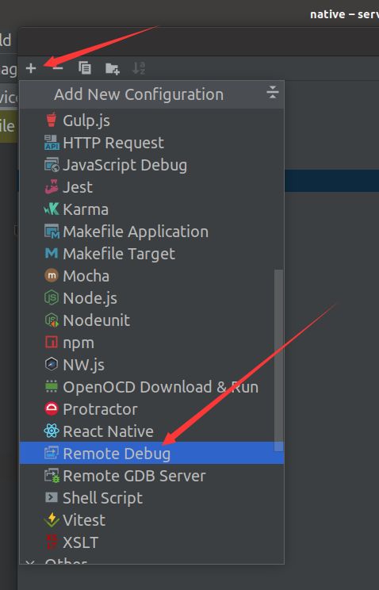Select the highlighted Remote Debug entry

pos(151,454)
